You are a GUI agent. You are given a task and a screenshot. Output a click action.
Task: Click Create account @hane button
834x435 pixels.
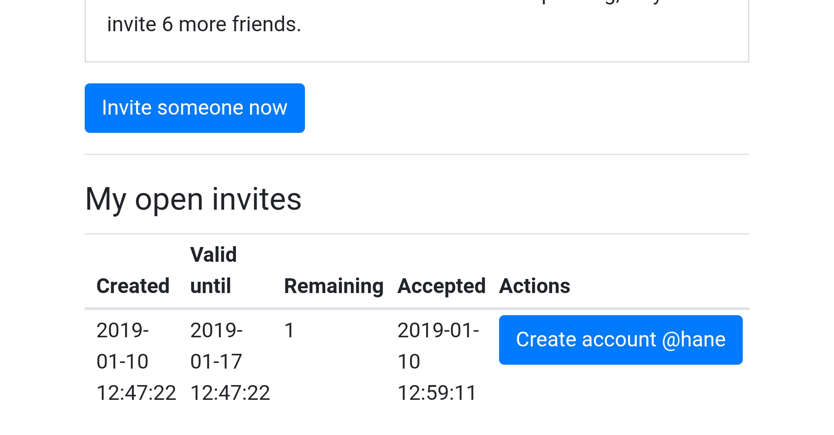coord(621,340)
